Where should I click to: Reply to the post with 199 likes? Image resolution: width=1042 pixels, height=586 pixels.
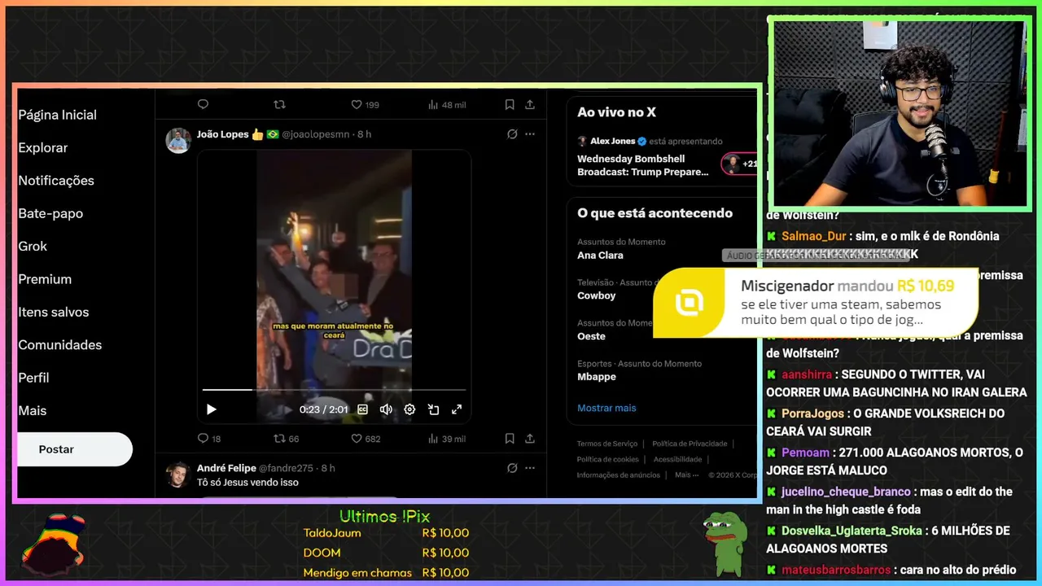[203, 104]
